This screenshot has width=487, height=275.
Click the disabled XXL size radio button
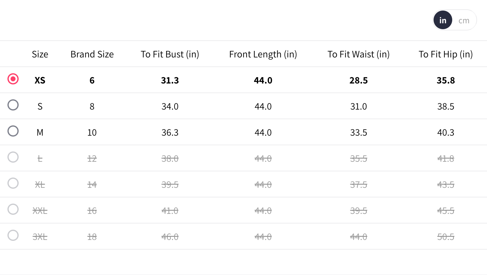(13, 210)
